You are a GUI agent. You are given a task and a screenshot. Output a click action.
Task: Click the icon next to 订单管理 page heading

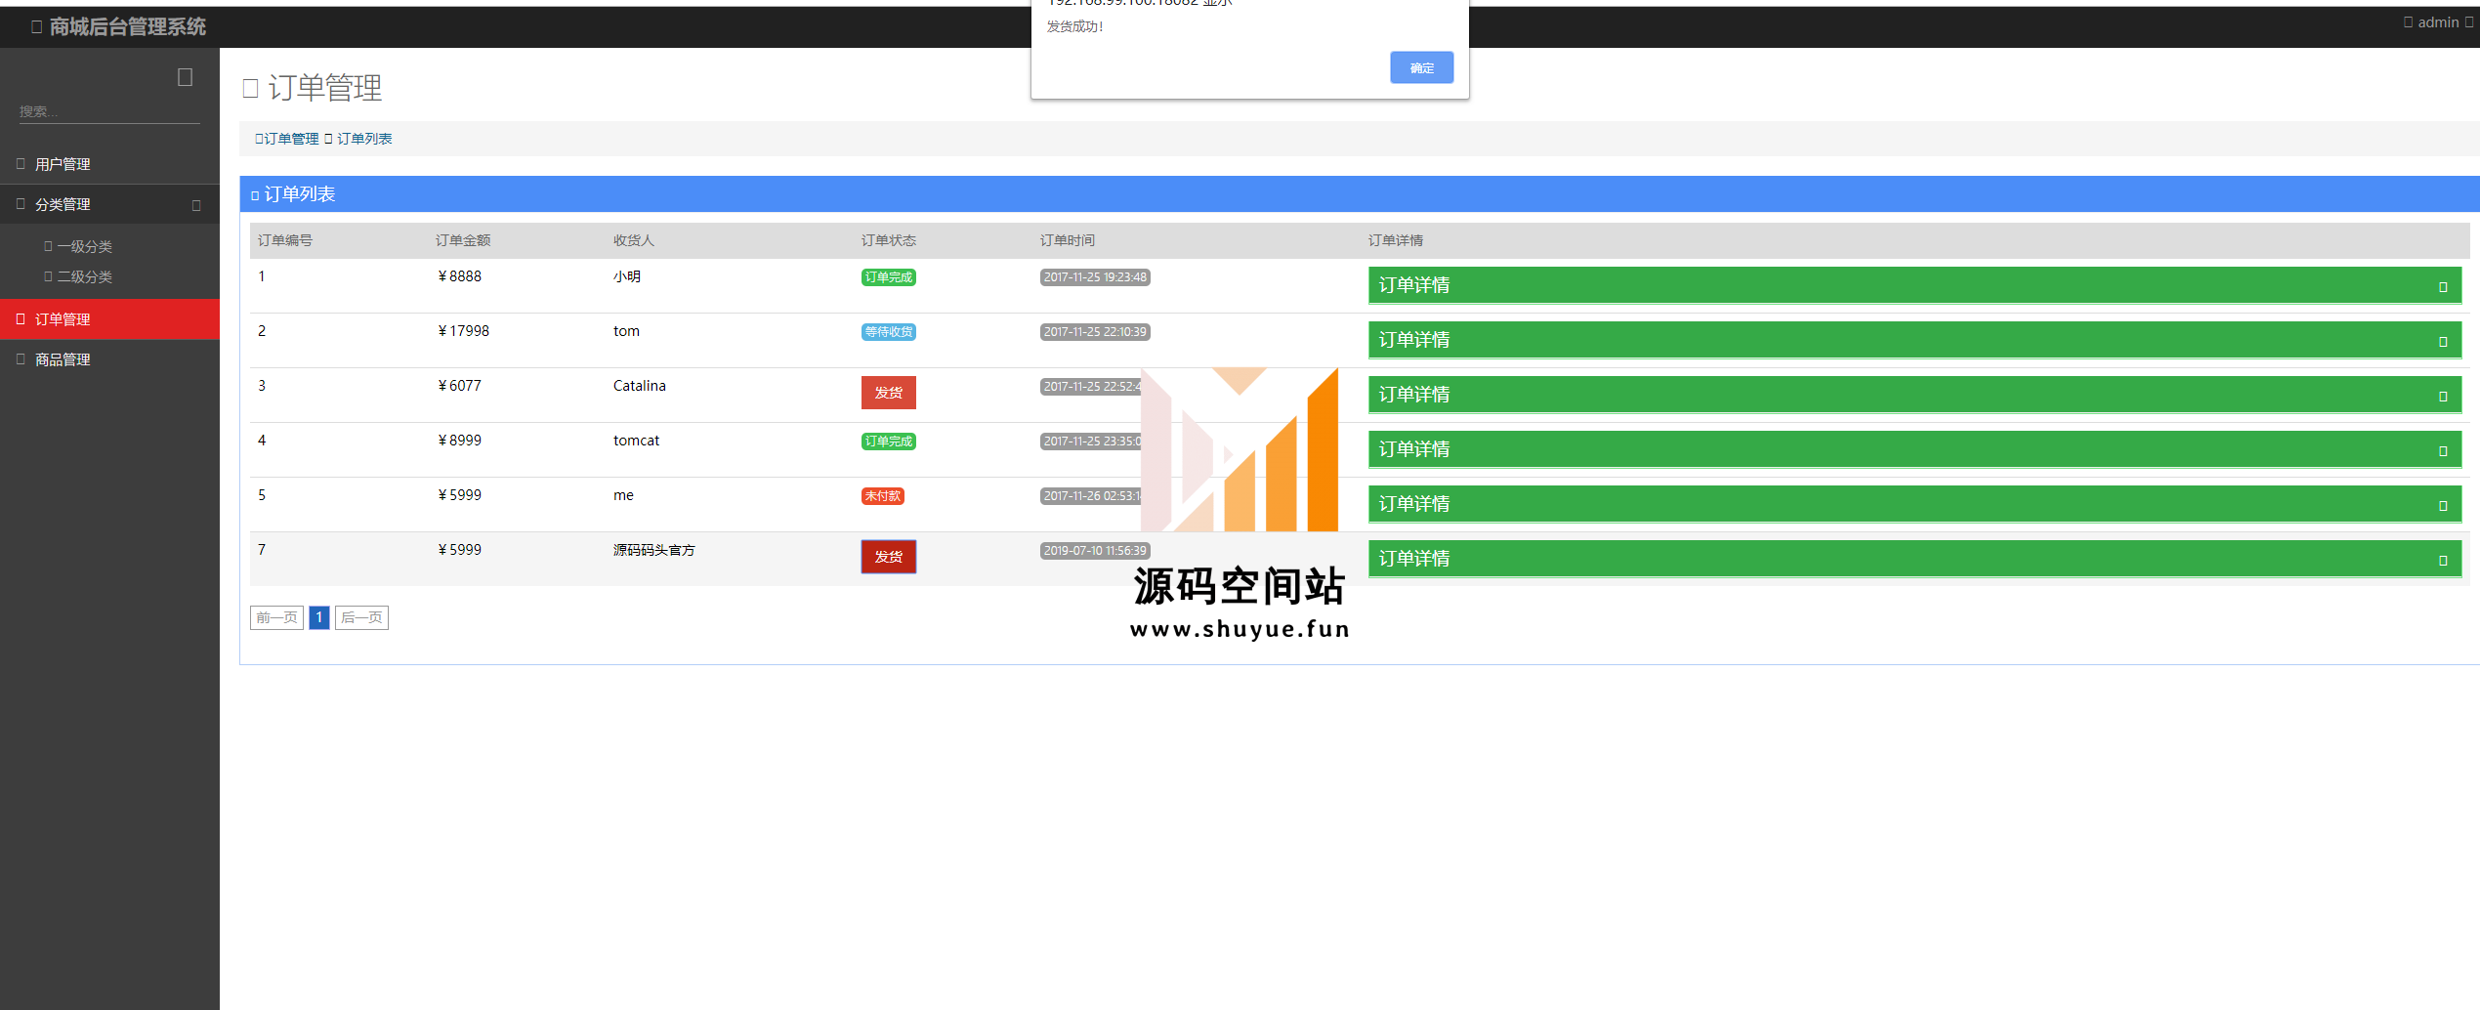click(x=250, y=89)
